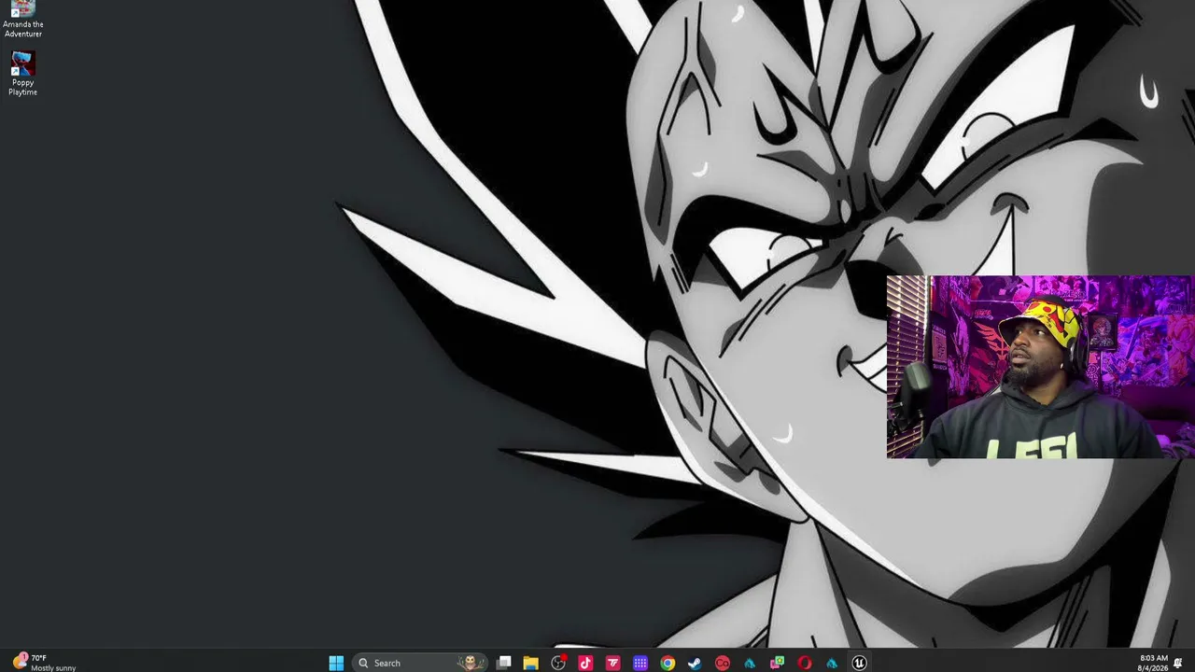
Task: Click the owl illustration in the Search box
Action: click(x=471, y=663)
